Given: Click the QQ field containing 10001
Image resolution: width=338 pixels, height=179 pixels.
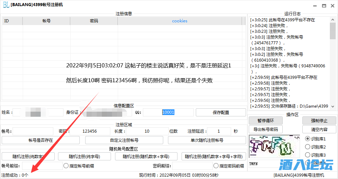Looking at the screenshot, I should [x=168, y=112].
